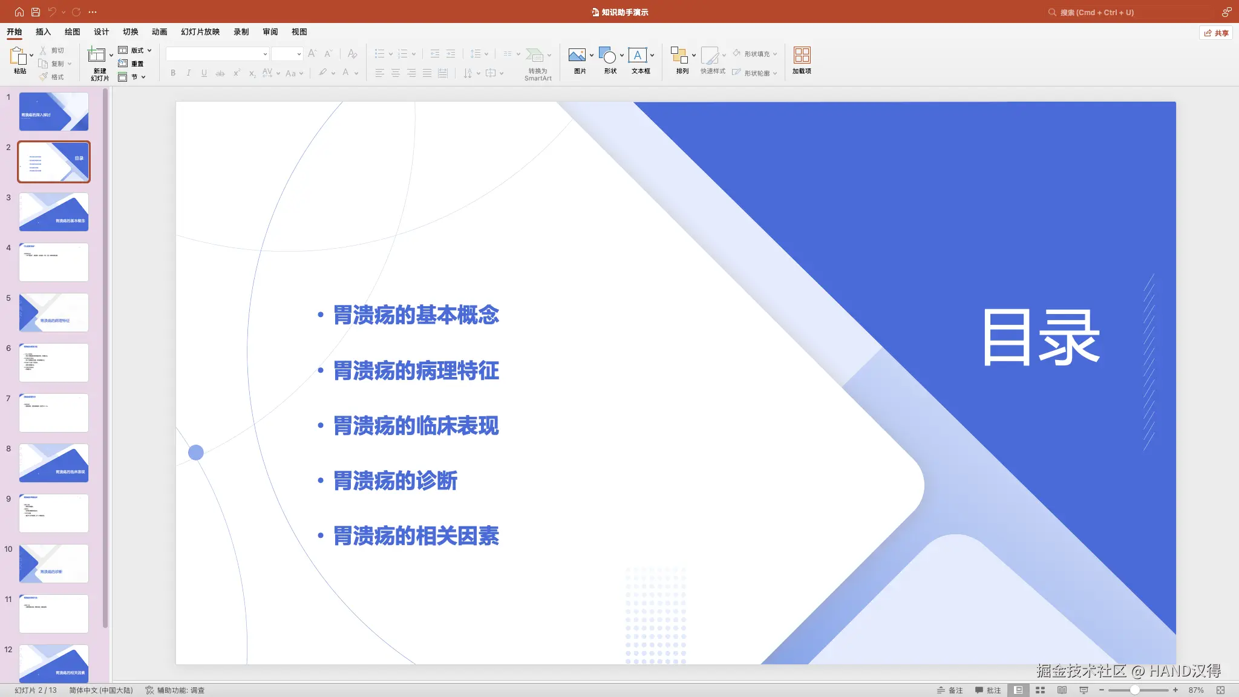Switch to slide sorter view

(x=1040, y=690)
